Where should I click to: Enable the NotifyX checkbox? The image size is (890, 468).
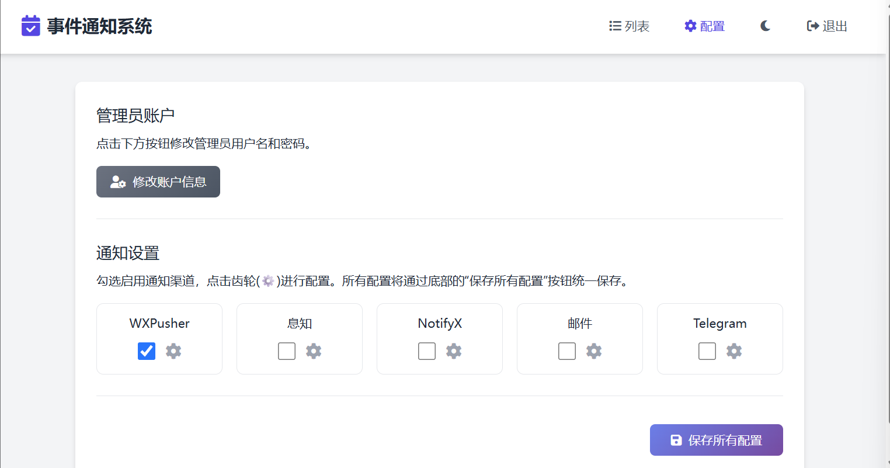click(x=427, y=351)
